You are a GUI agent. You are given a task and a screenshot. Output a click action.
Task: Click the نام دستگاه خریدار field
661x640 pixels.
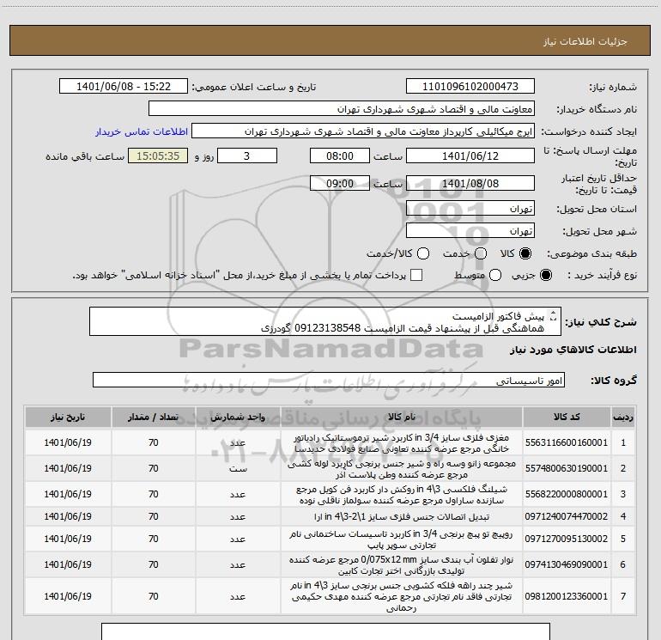(x=342, y=109)
